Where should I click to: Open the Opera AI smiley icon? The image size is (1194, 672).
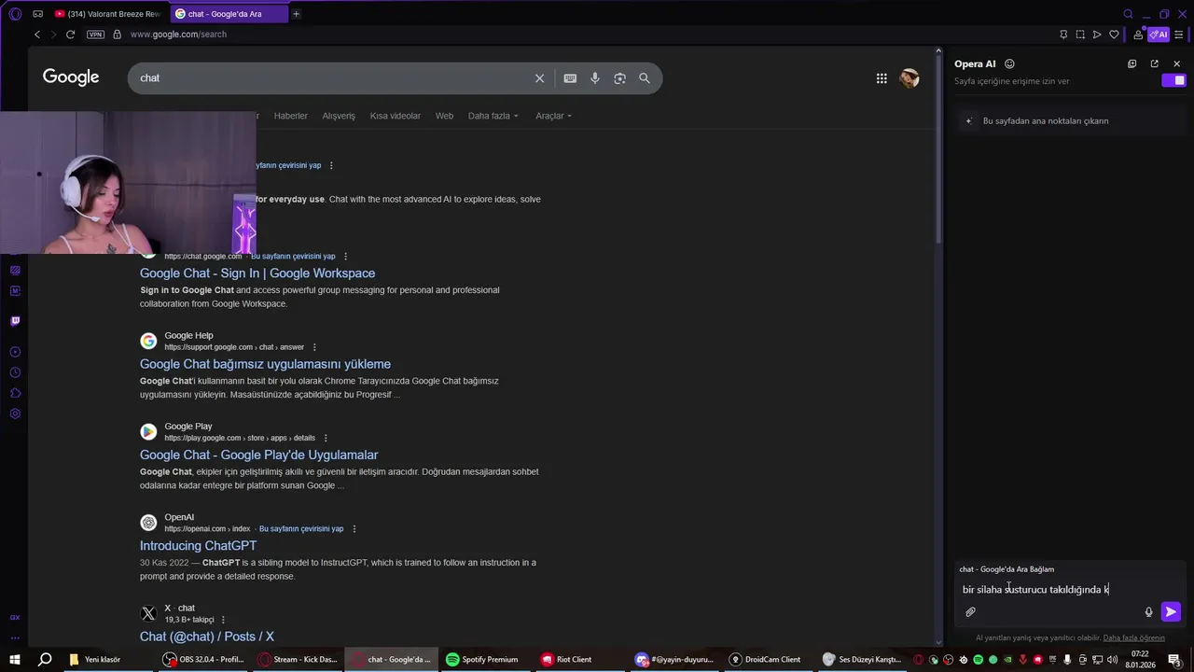[x=1009, y=64]
